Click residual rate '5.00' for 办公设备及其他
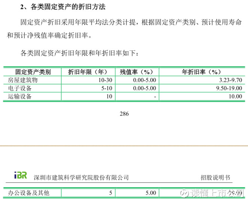248x200 pixels. coord(151,193)
